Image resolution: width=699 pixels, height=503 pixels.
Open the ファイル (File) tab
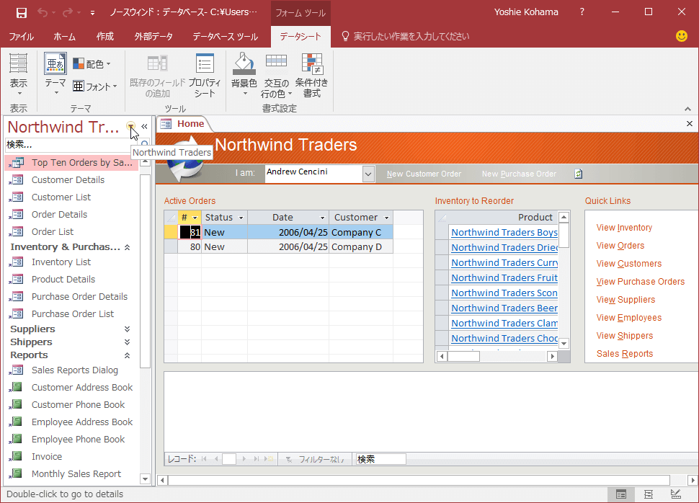pyautogui.click(x=22, y=37)
